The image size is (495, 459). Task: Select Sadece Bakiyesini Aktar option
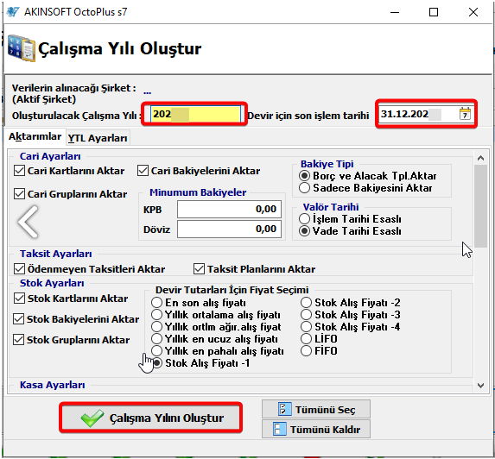coord(304,188)
